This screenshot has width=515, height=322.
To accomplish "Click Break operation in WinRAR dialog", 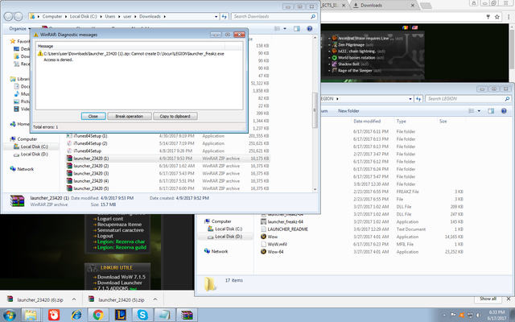I will coord(129,116).
